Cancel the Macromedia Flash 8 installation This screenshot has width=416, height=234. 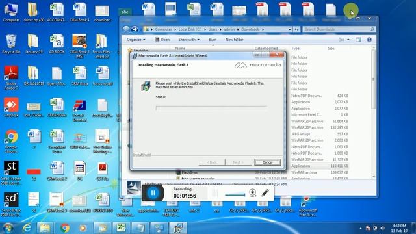pos(267,162)
